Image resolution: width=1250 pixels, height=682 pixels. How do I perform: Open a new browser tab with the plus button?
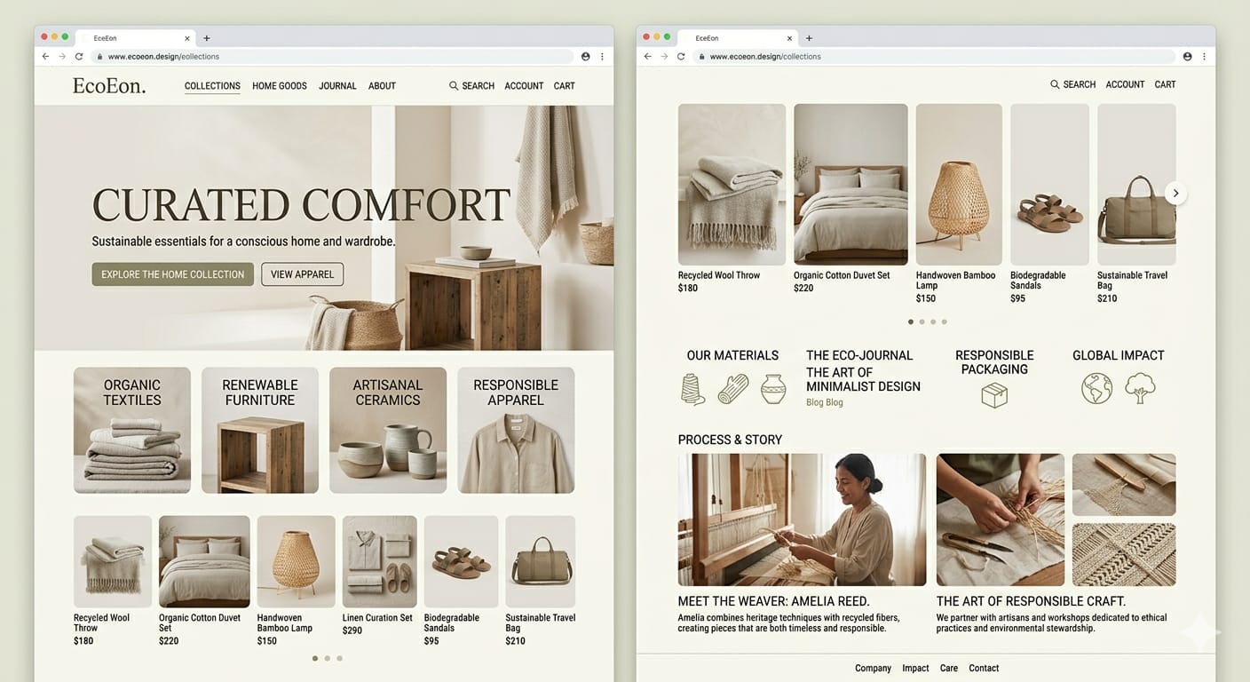coord(207,37)
